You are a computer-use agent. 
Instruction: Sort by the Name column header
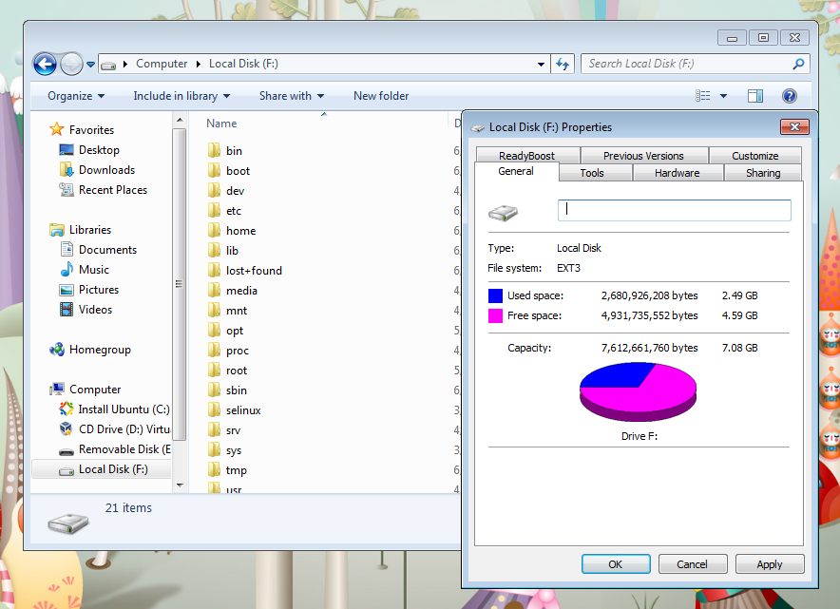point(221,124)
